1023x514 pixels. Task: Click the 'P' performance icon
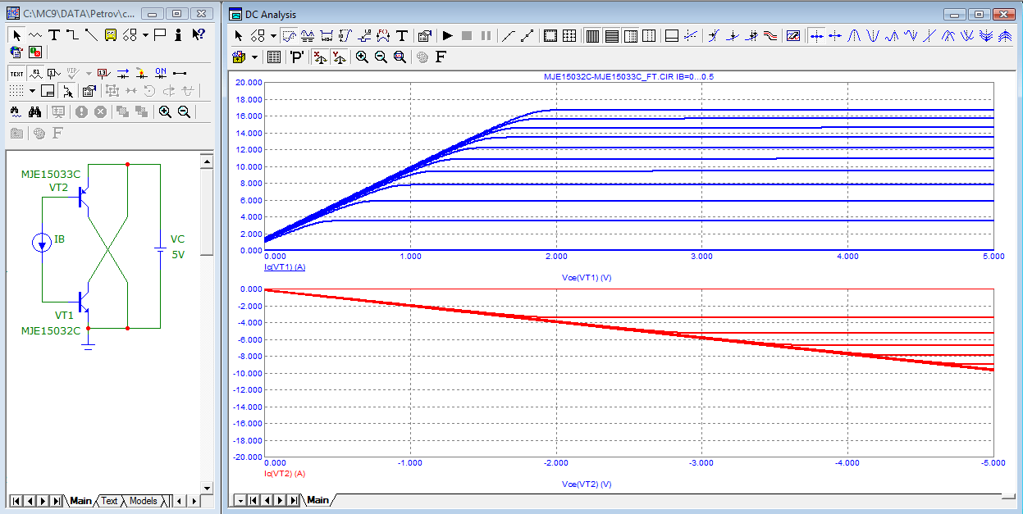tap(297, 57)
